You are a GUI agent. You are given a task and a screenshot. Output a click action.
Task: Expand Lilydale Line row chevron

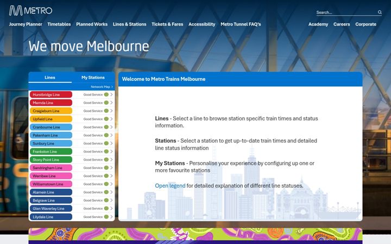tap(111, 217)
